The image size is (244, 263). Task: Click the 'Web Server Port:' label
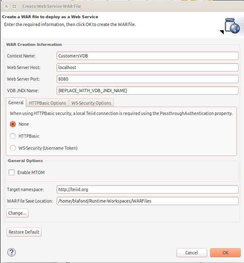[x=23, y=79]
